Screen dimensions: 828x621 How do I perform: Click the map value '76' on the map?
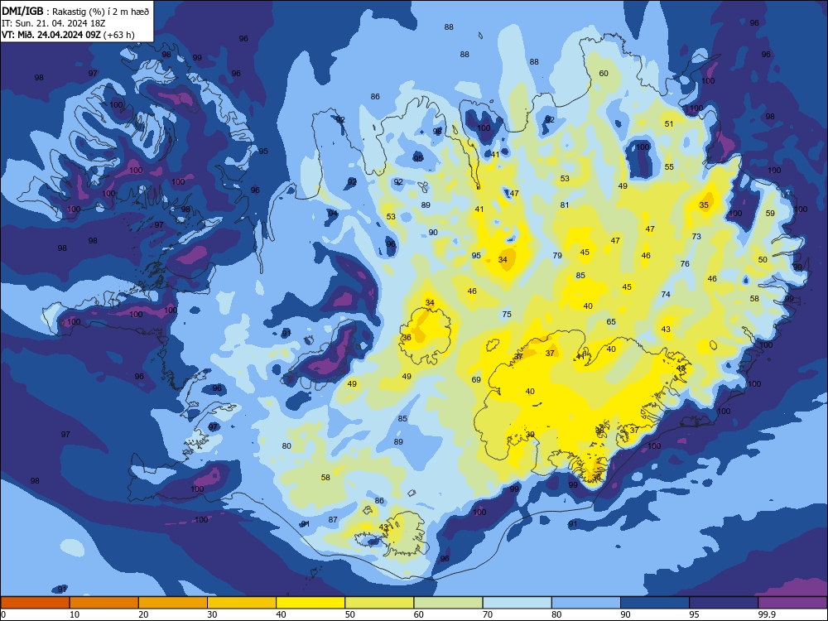click(x=685, y=263)
